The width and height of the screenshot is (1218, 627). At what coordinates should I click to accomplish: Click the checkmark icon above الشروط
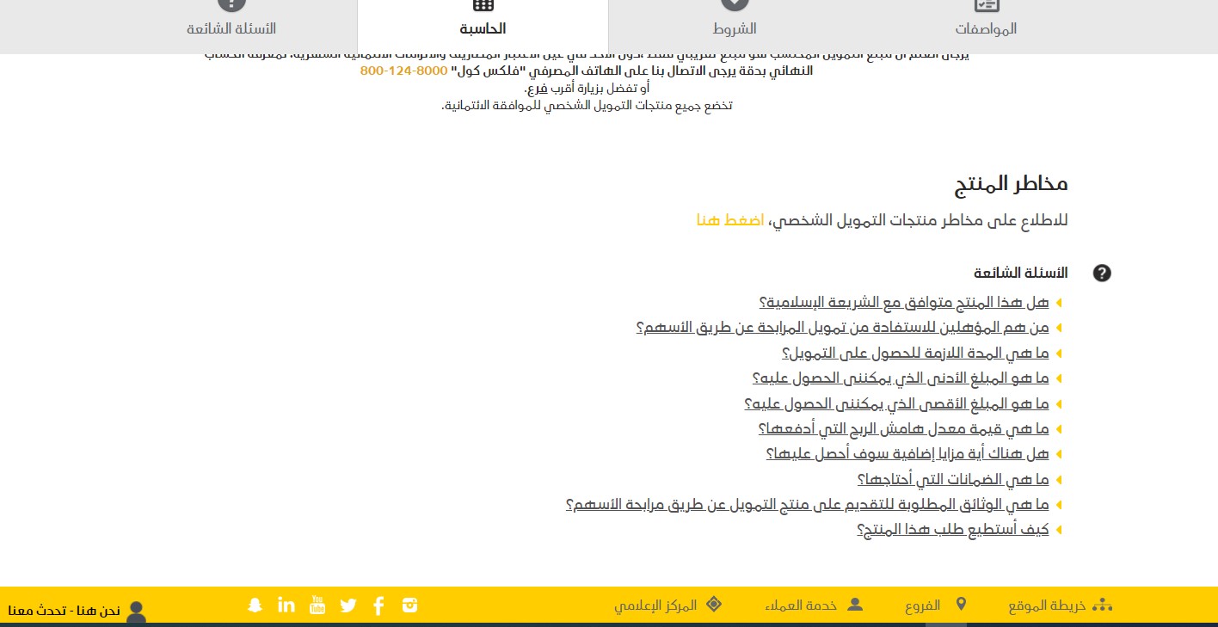pos(735,5)
